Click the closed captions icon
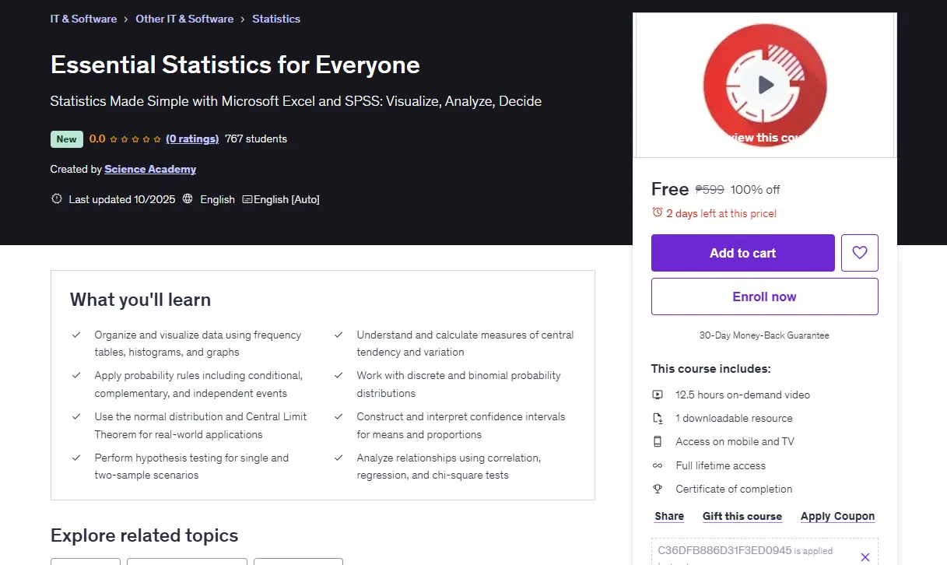 pos(247,199)
